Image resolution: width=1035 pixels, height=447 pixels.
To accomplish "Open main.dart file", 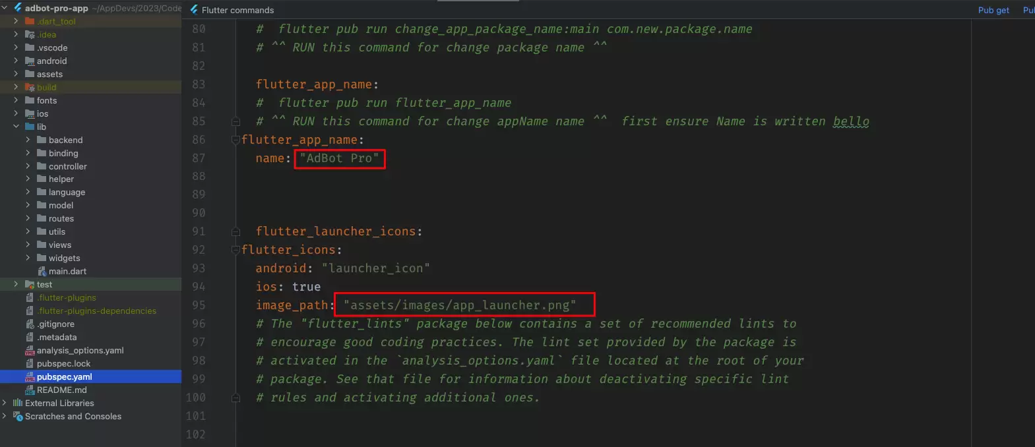I will tap(67, 272).
